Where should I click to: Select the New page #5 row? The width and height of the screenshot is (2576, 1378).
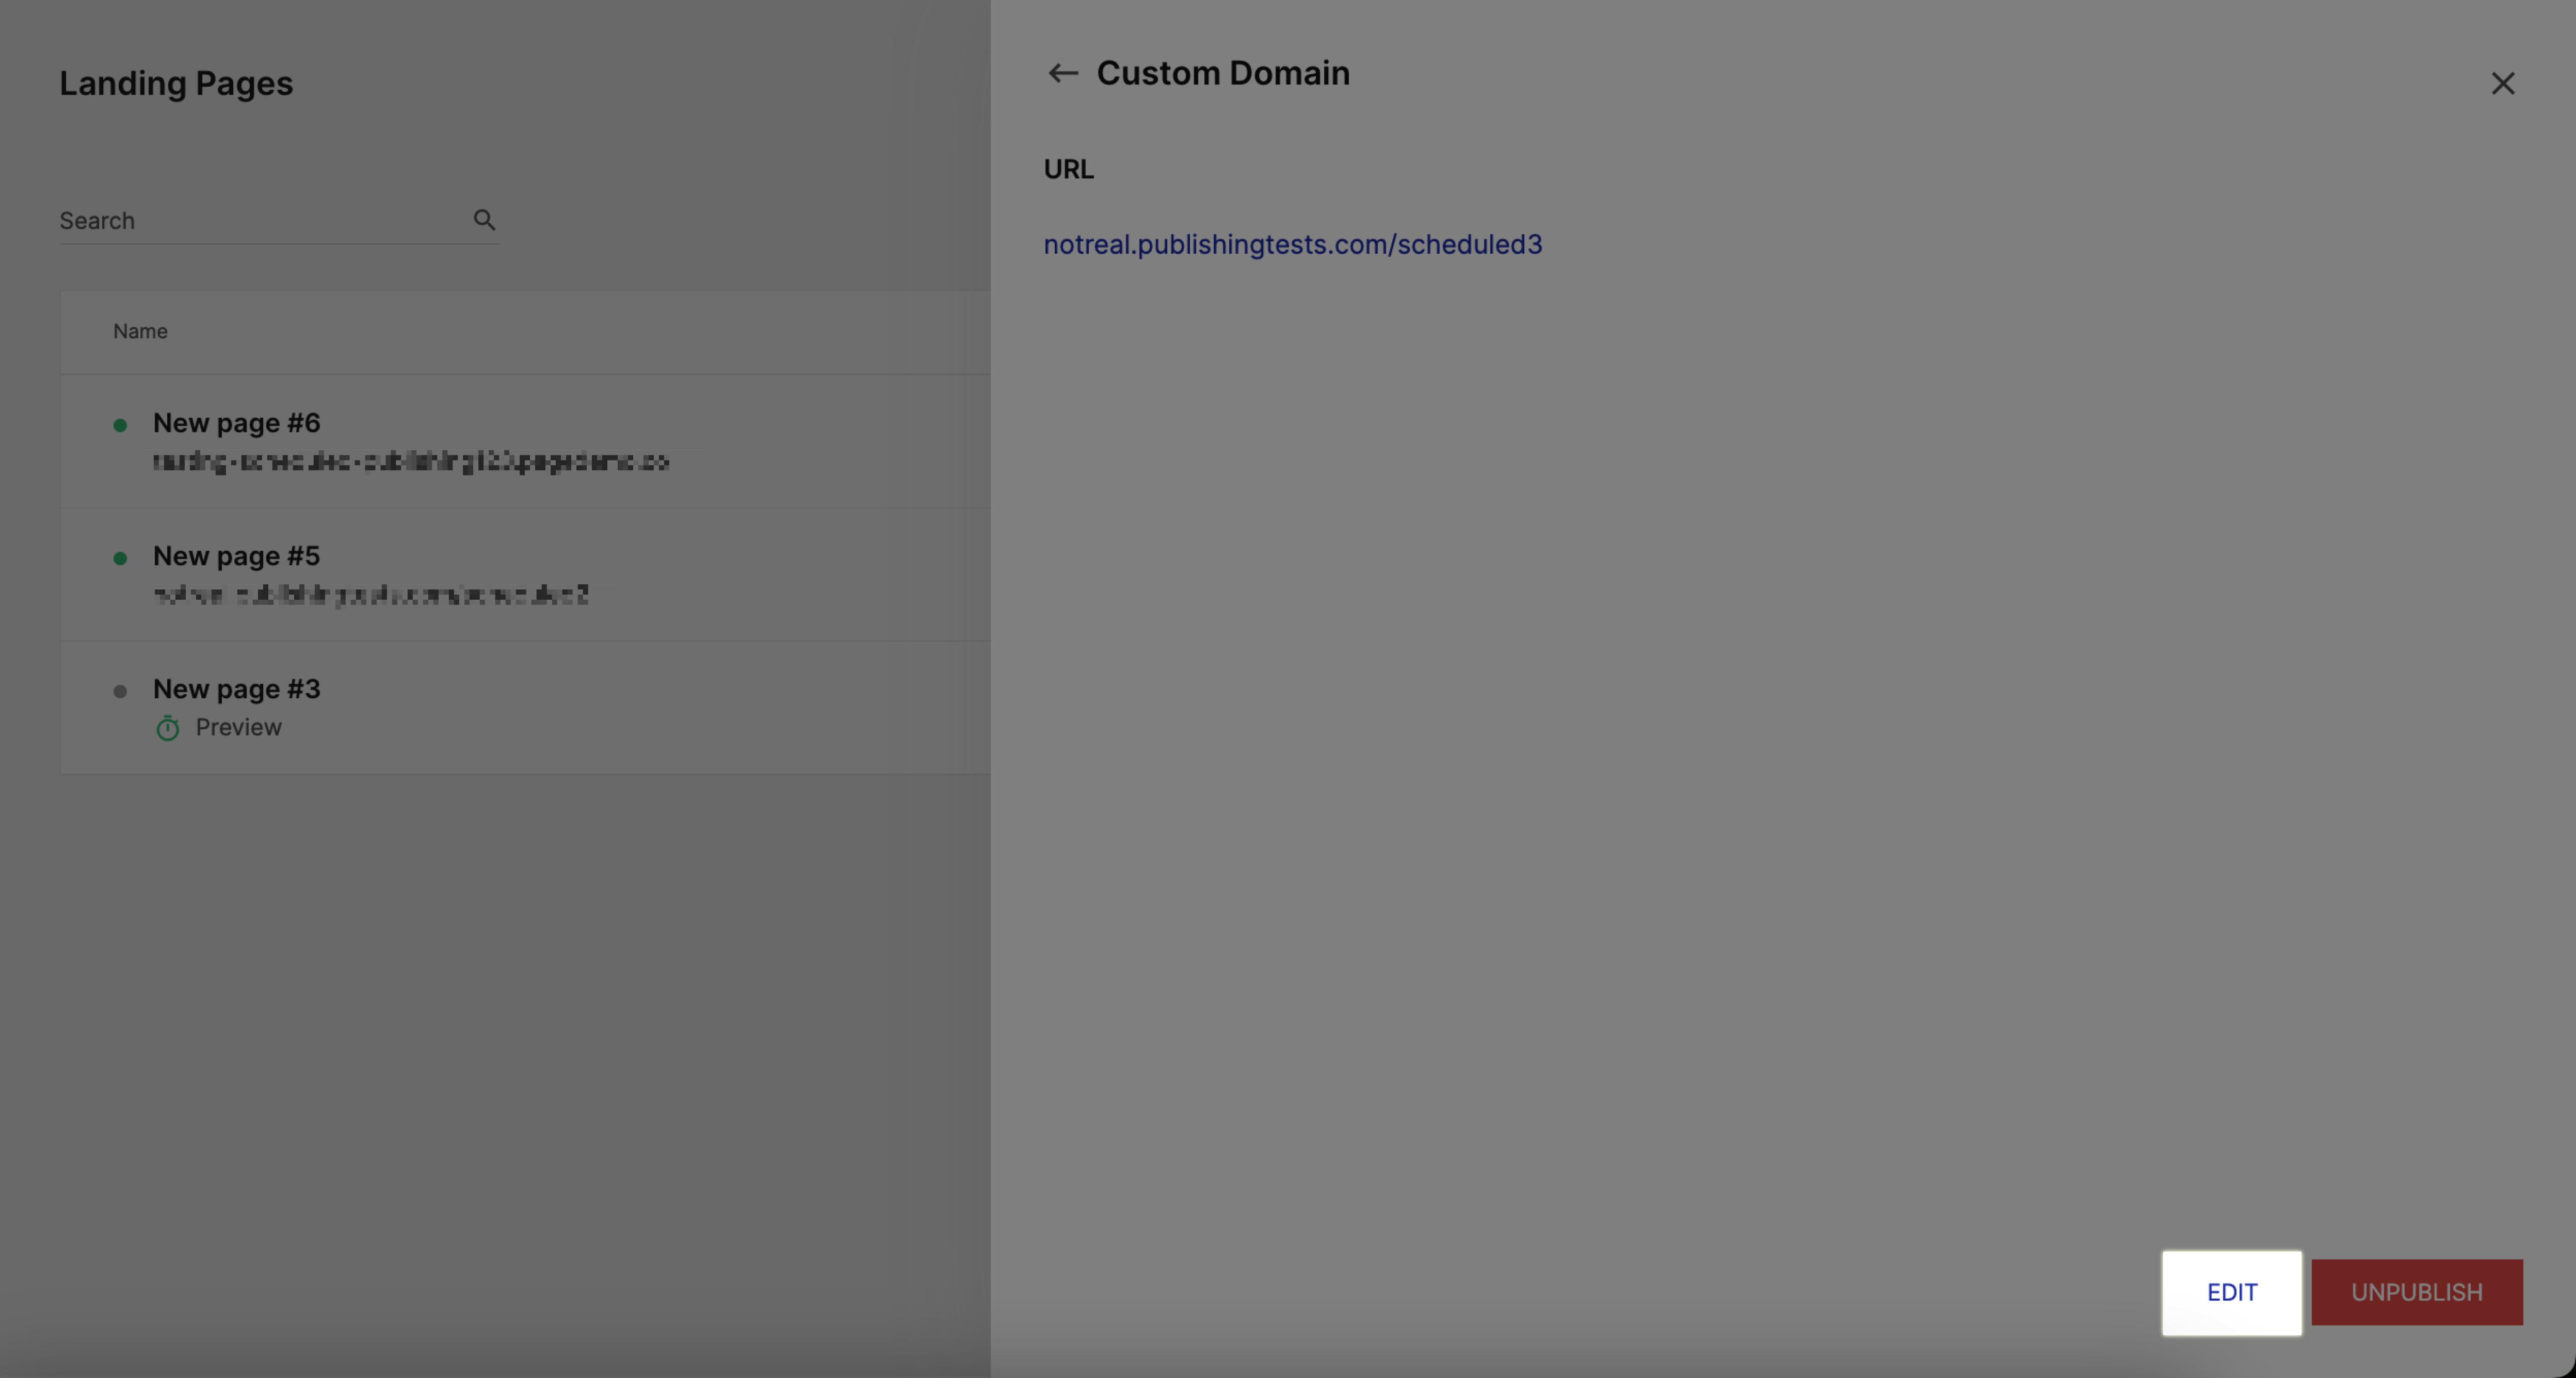tap(525, 575)
